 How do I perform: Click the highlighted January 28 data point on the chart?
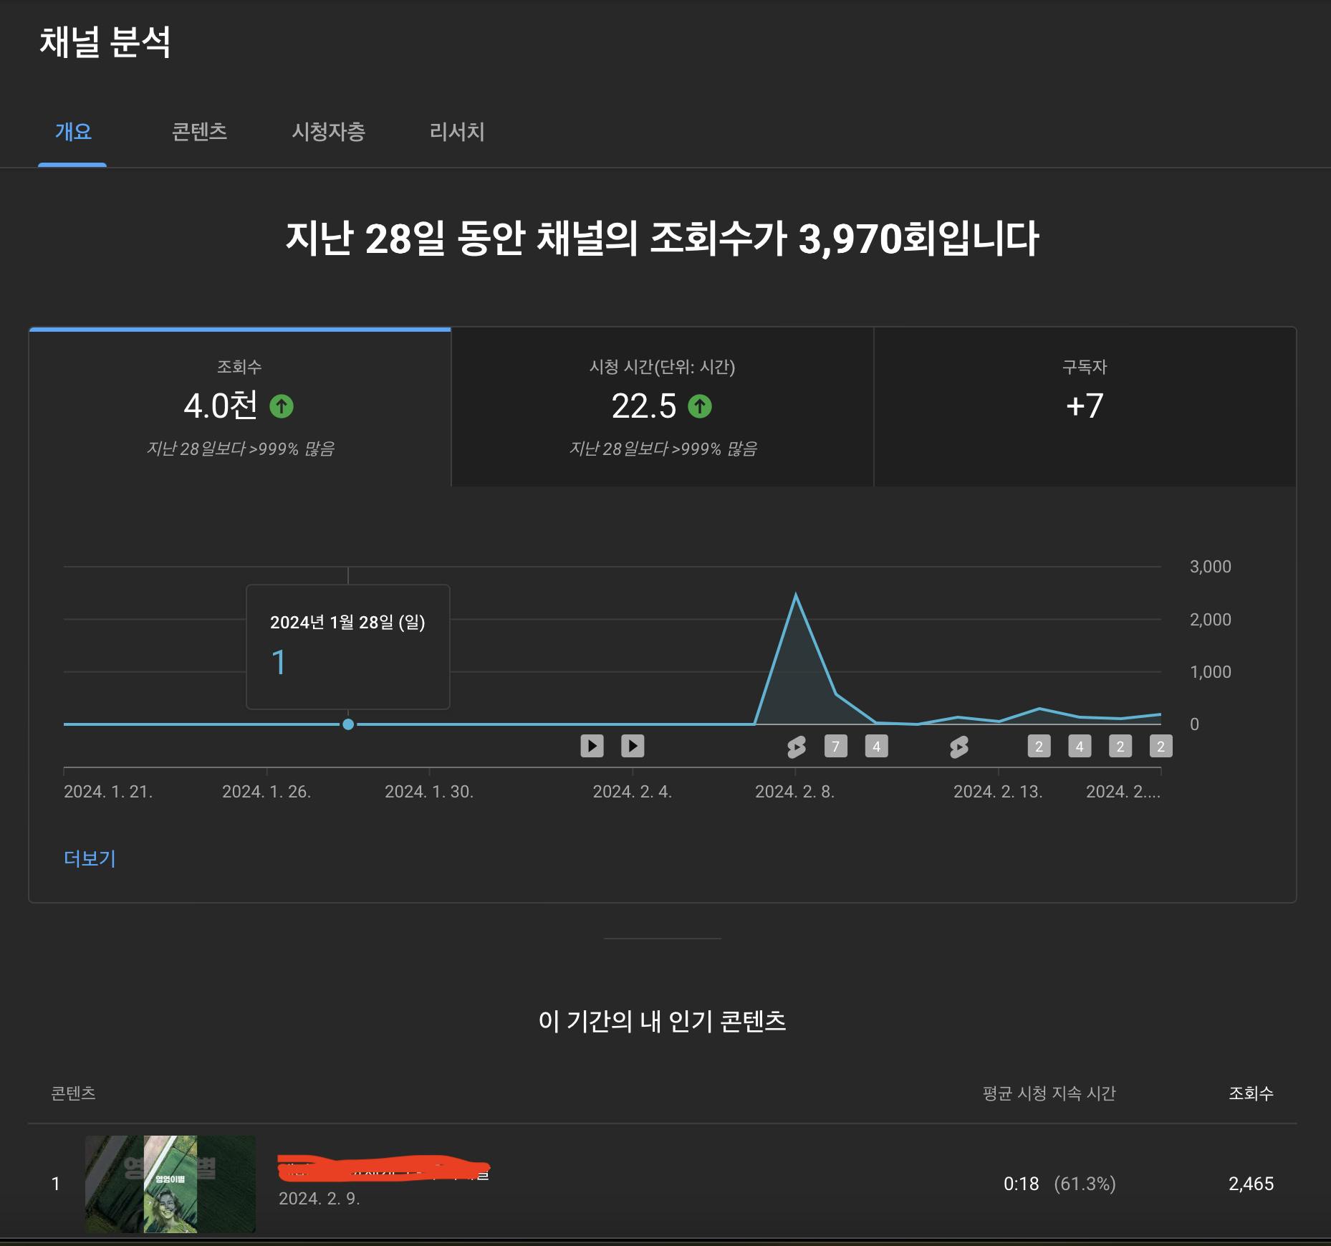[x=348, y=724]
